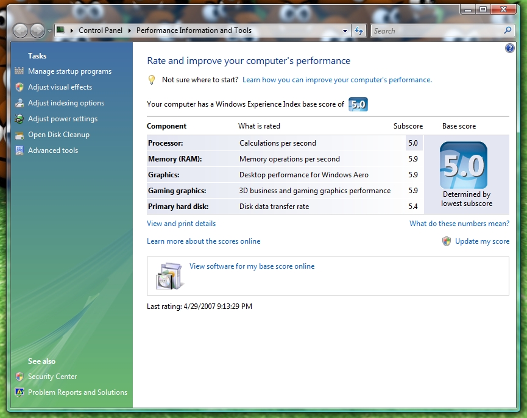The image size is (527, 418).
Task: Click Memory operations per second text
Action: pos(289,159)
